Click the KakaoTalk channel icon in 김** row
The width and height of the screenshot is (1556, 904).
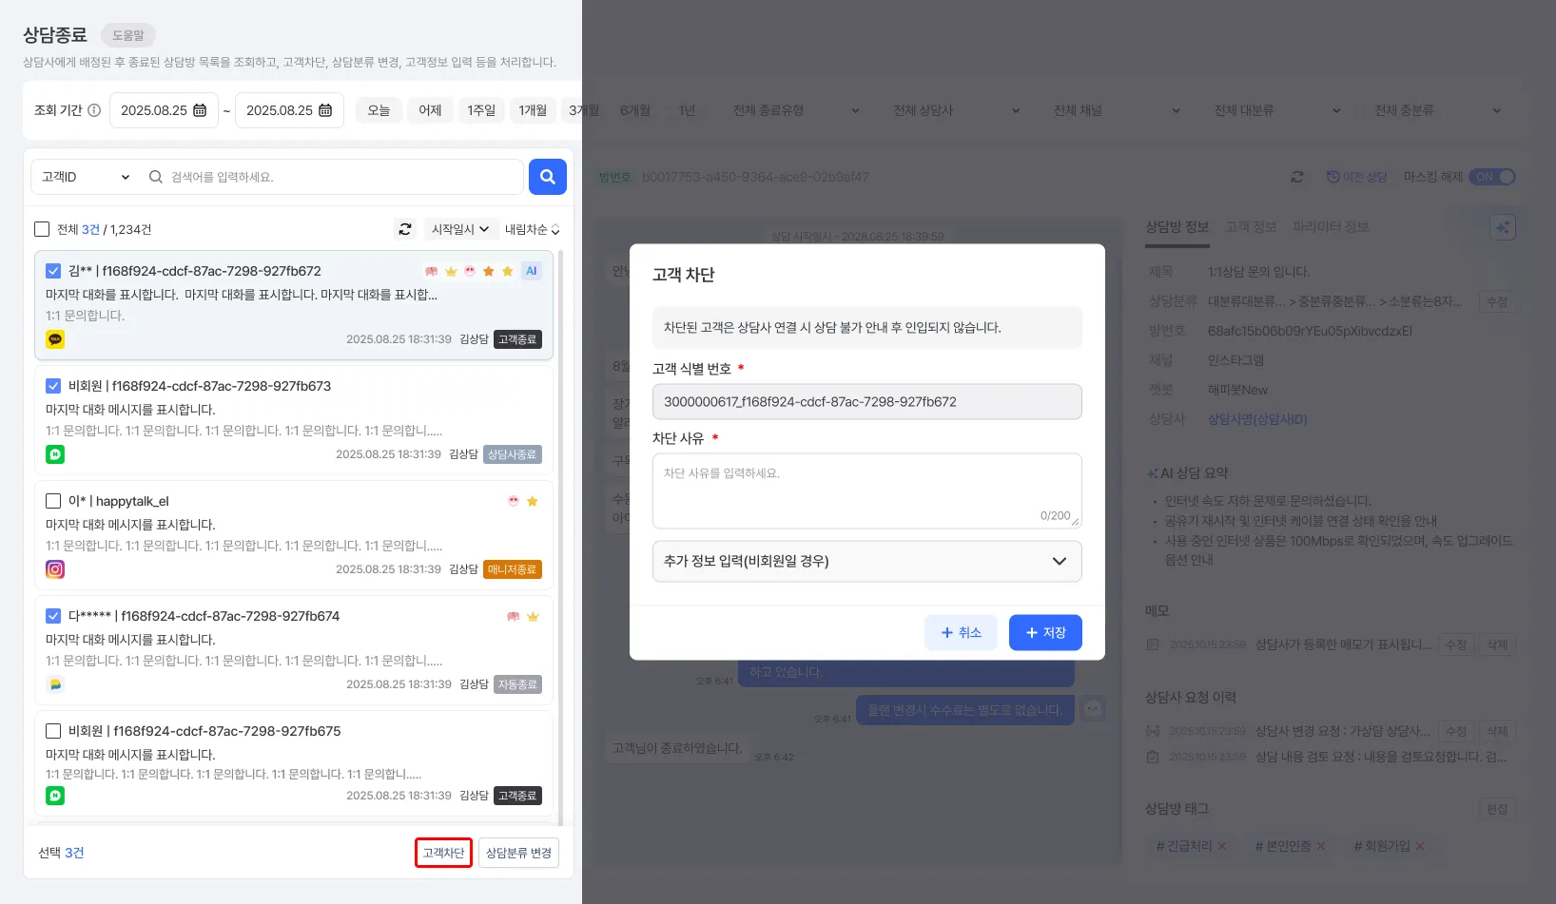(55, 339)
